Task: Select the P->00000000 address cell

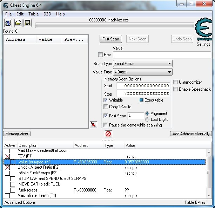Action: pos(85,190)
